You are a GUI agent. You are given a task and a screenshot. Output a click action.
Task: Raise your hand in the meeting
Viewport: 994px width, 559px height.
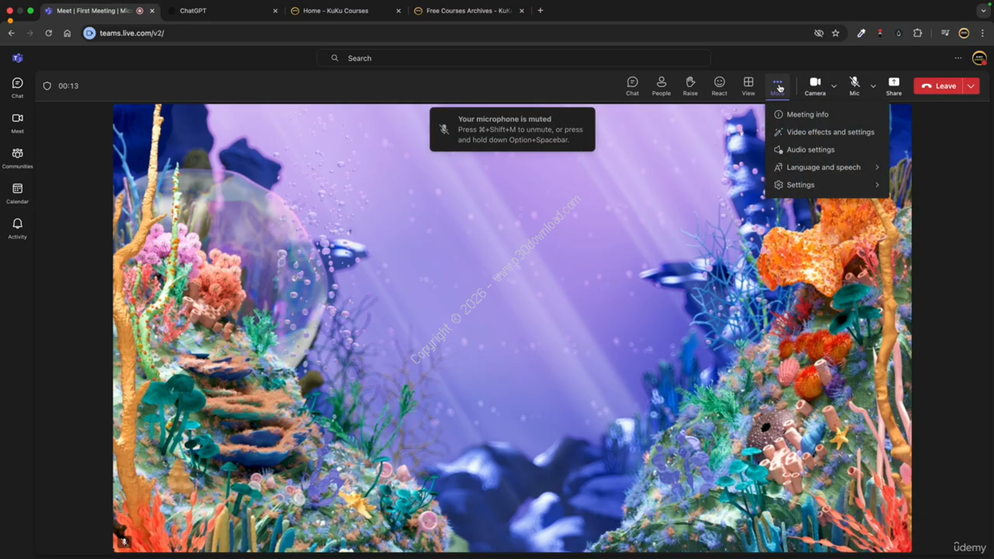(690, 85)
